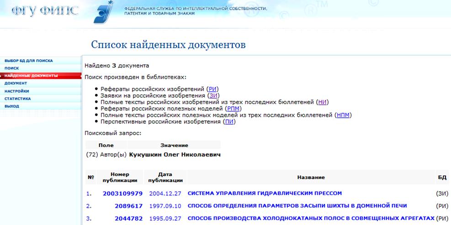Click result row number 2.

pos(89,206)
